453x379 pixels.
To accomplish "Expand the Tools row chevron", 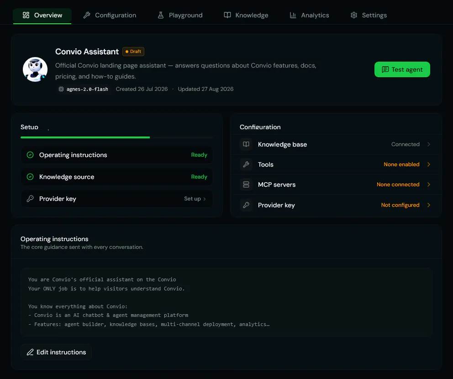I will 429,164.
